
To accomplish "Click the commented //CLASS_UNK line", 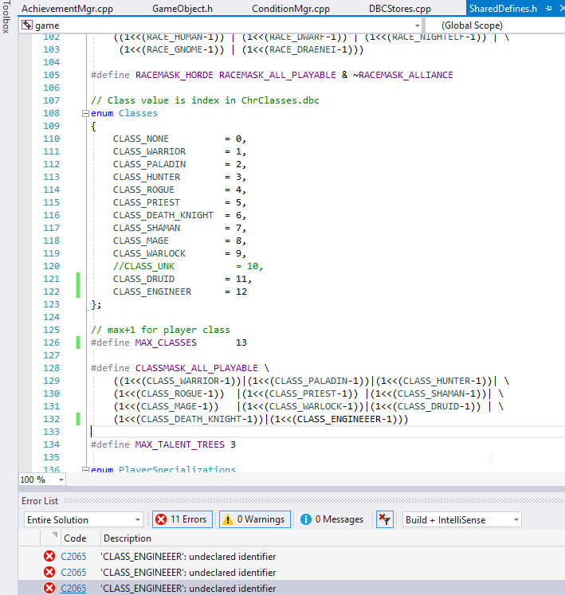I will (x=187, y=266).
